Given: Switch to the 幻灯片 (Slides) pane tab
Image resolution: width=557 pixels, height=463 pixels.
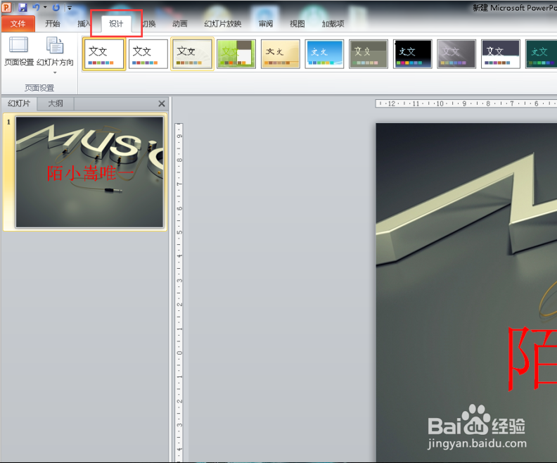Looking at the screenshot, I should (19, 103).
